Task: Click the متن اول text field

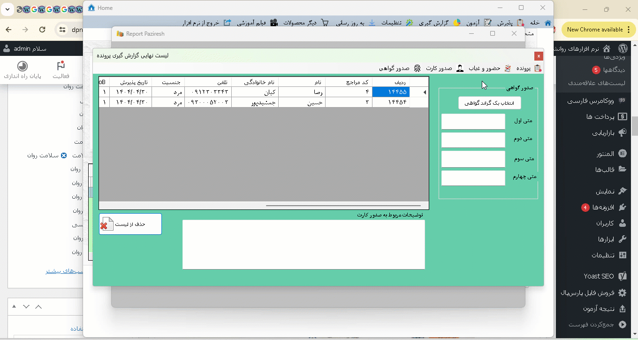Action: tap(473, 121)
